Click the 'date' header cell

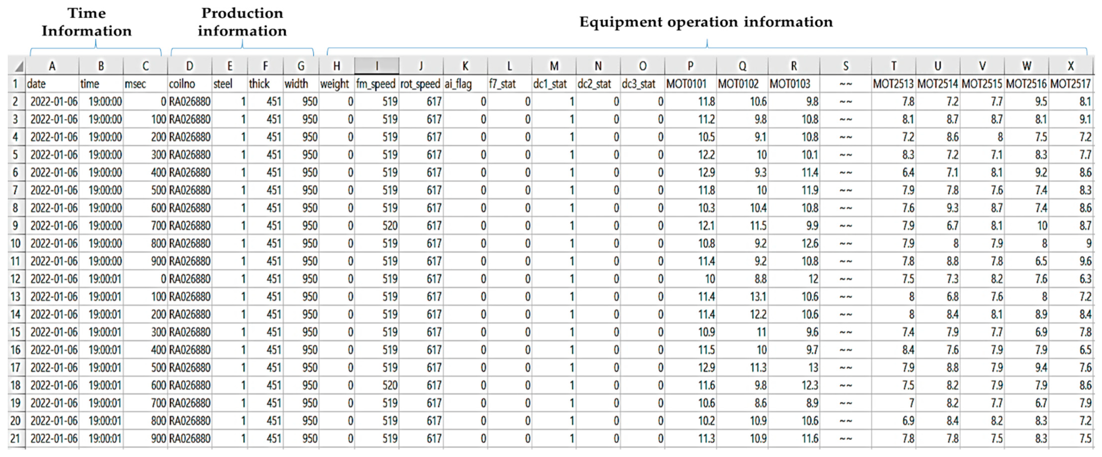[52, 84]
